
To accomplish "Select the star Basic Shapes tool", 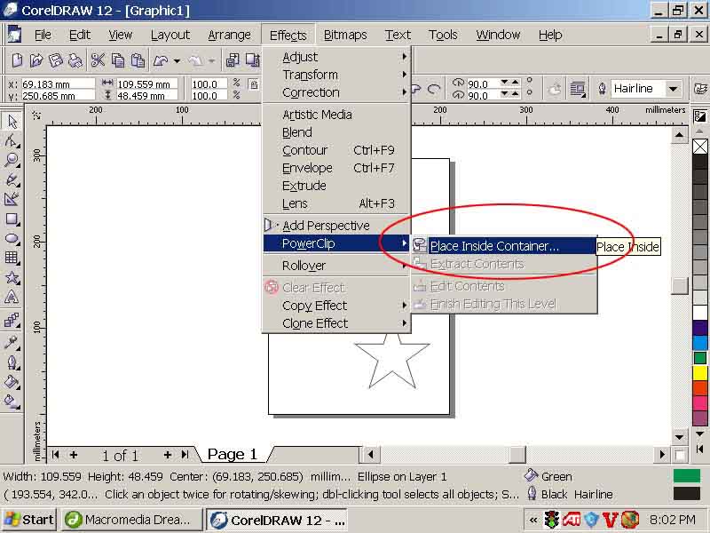I will pos(12,278).
